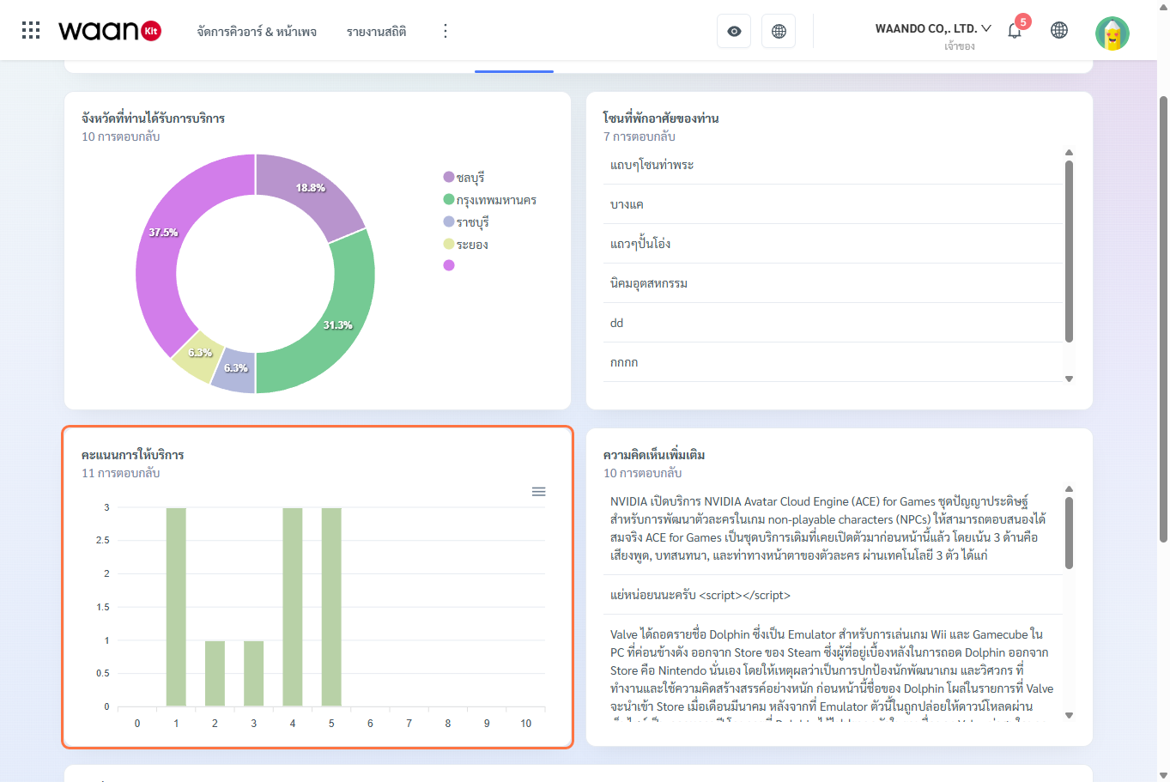
Task: Select the dd response row
Action: coord(833,323)
